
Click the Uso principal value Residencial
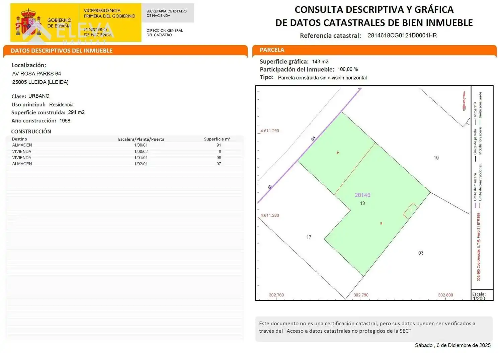pyautogui.click(x=62, y=105)
